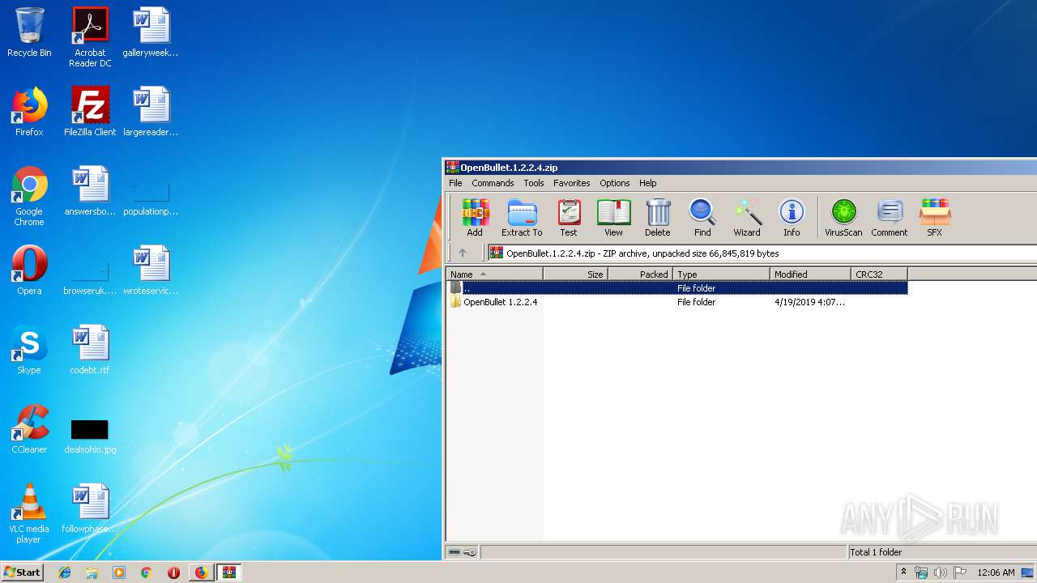Select the Opera desktop icon
The image size is (1037, 583).
tap(29, 270)
